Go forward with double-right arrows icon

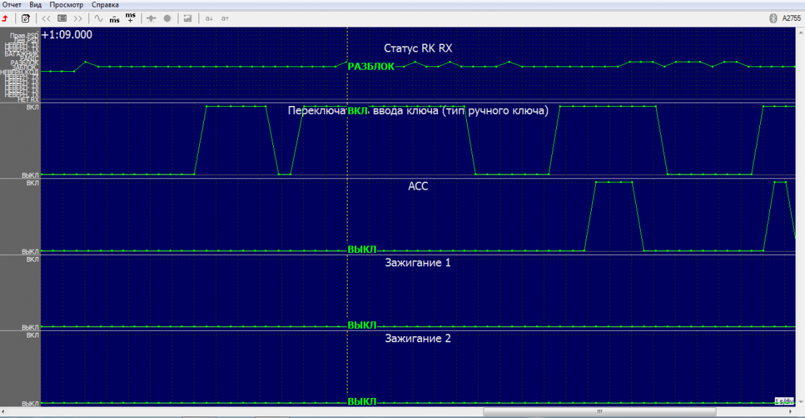[78, 18]
